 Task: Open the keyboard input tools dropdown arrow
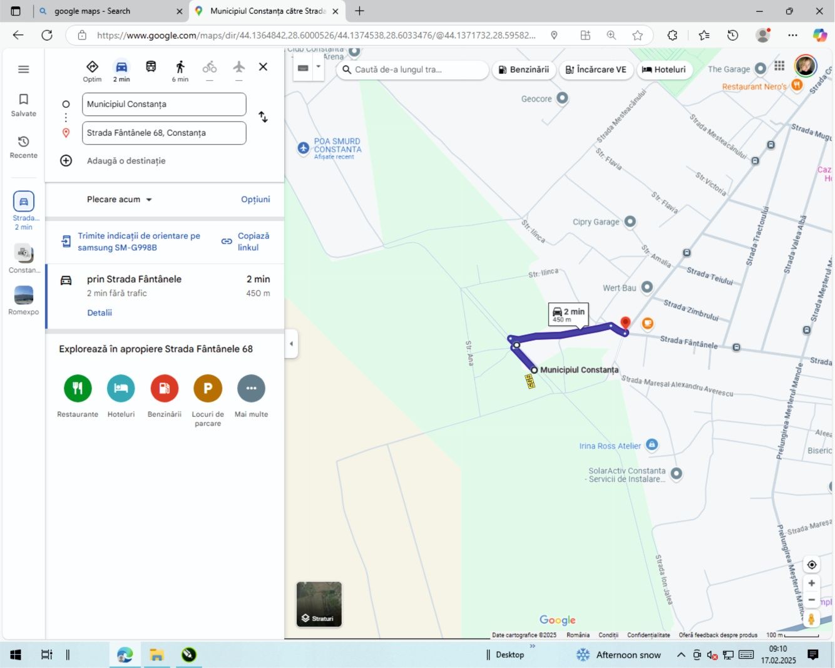click(x=318, y=67)
